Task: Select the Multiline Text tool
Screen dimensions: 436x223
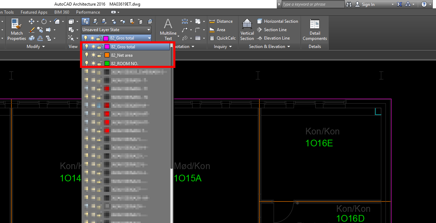Action: pos(168,30)
